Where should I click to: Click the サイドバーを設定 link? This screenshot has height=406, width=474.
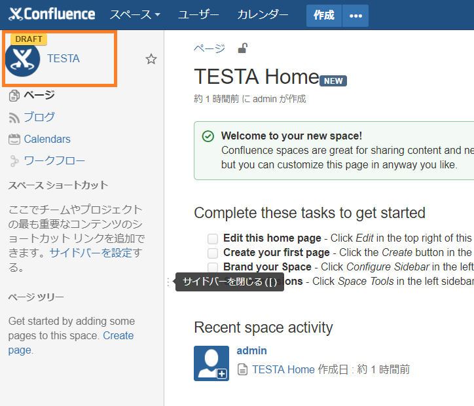pos(91,253)
